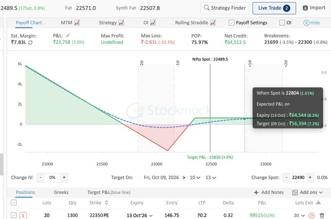Click the Target On date Fri, Oct 09, 2026

pyautogui.click(x=161, y=178)
